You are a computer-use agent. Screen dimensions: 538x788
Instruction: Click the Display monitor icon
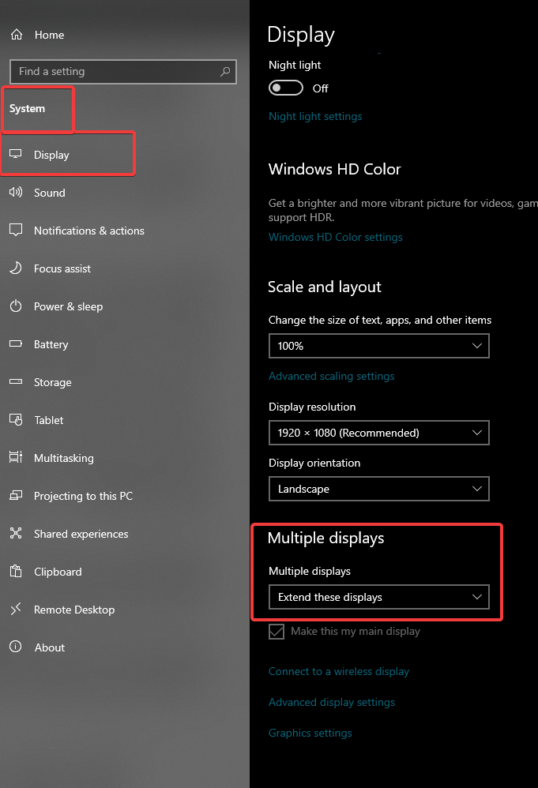[16, 154]
